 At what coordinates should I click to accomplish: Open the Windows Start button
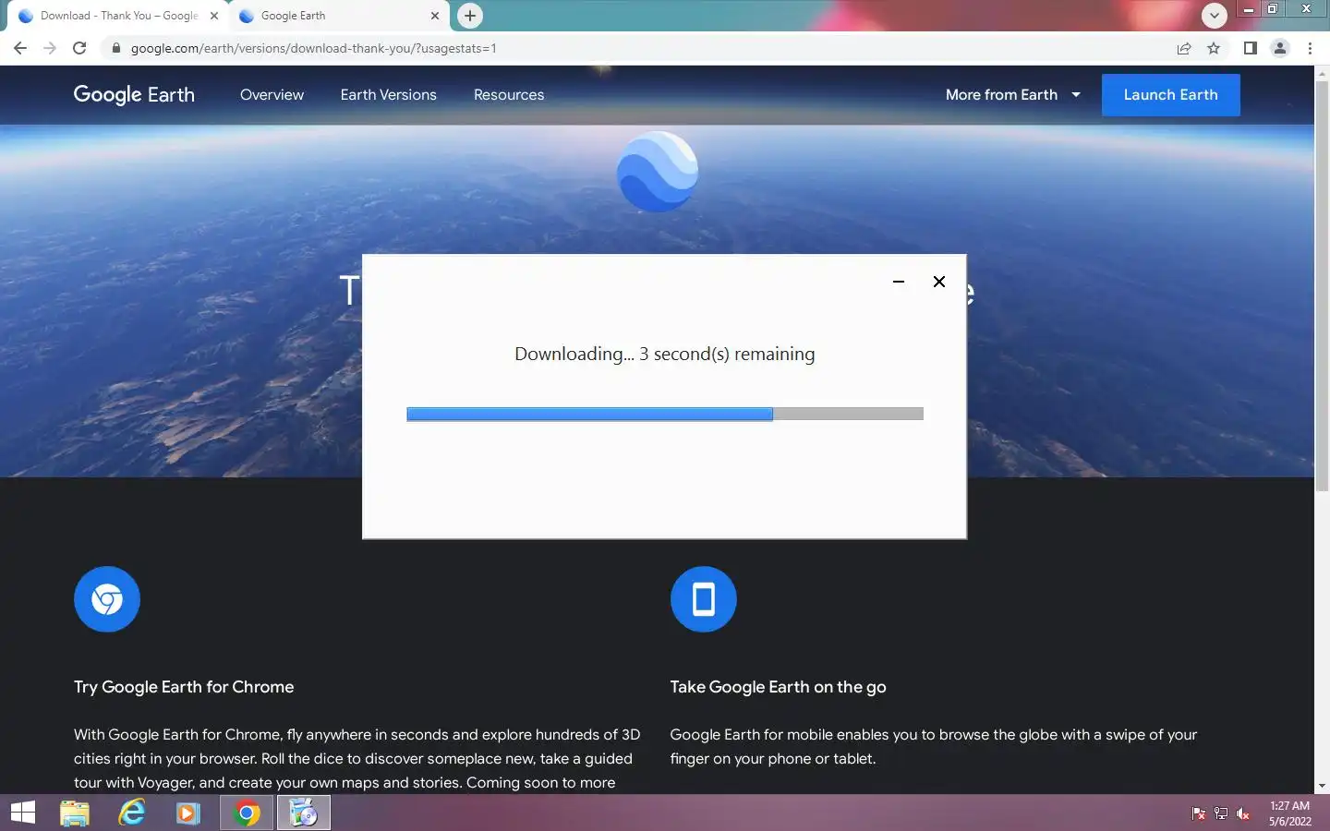coord(23,813)
